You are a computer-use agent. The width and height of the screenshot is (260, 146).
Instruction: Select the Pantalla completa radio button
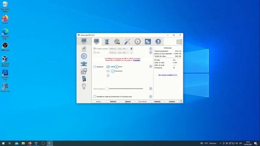point(95,49)
